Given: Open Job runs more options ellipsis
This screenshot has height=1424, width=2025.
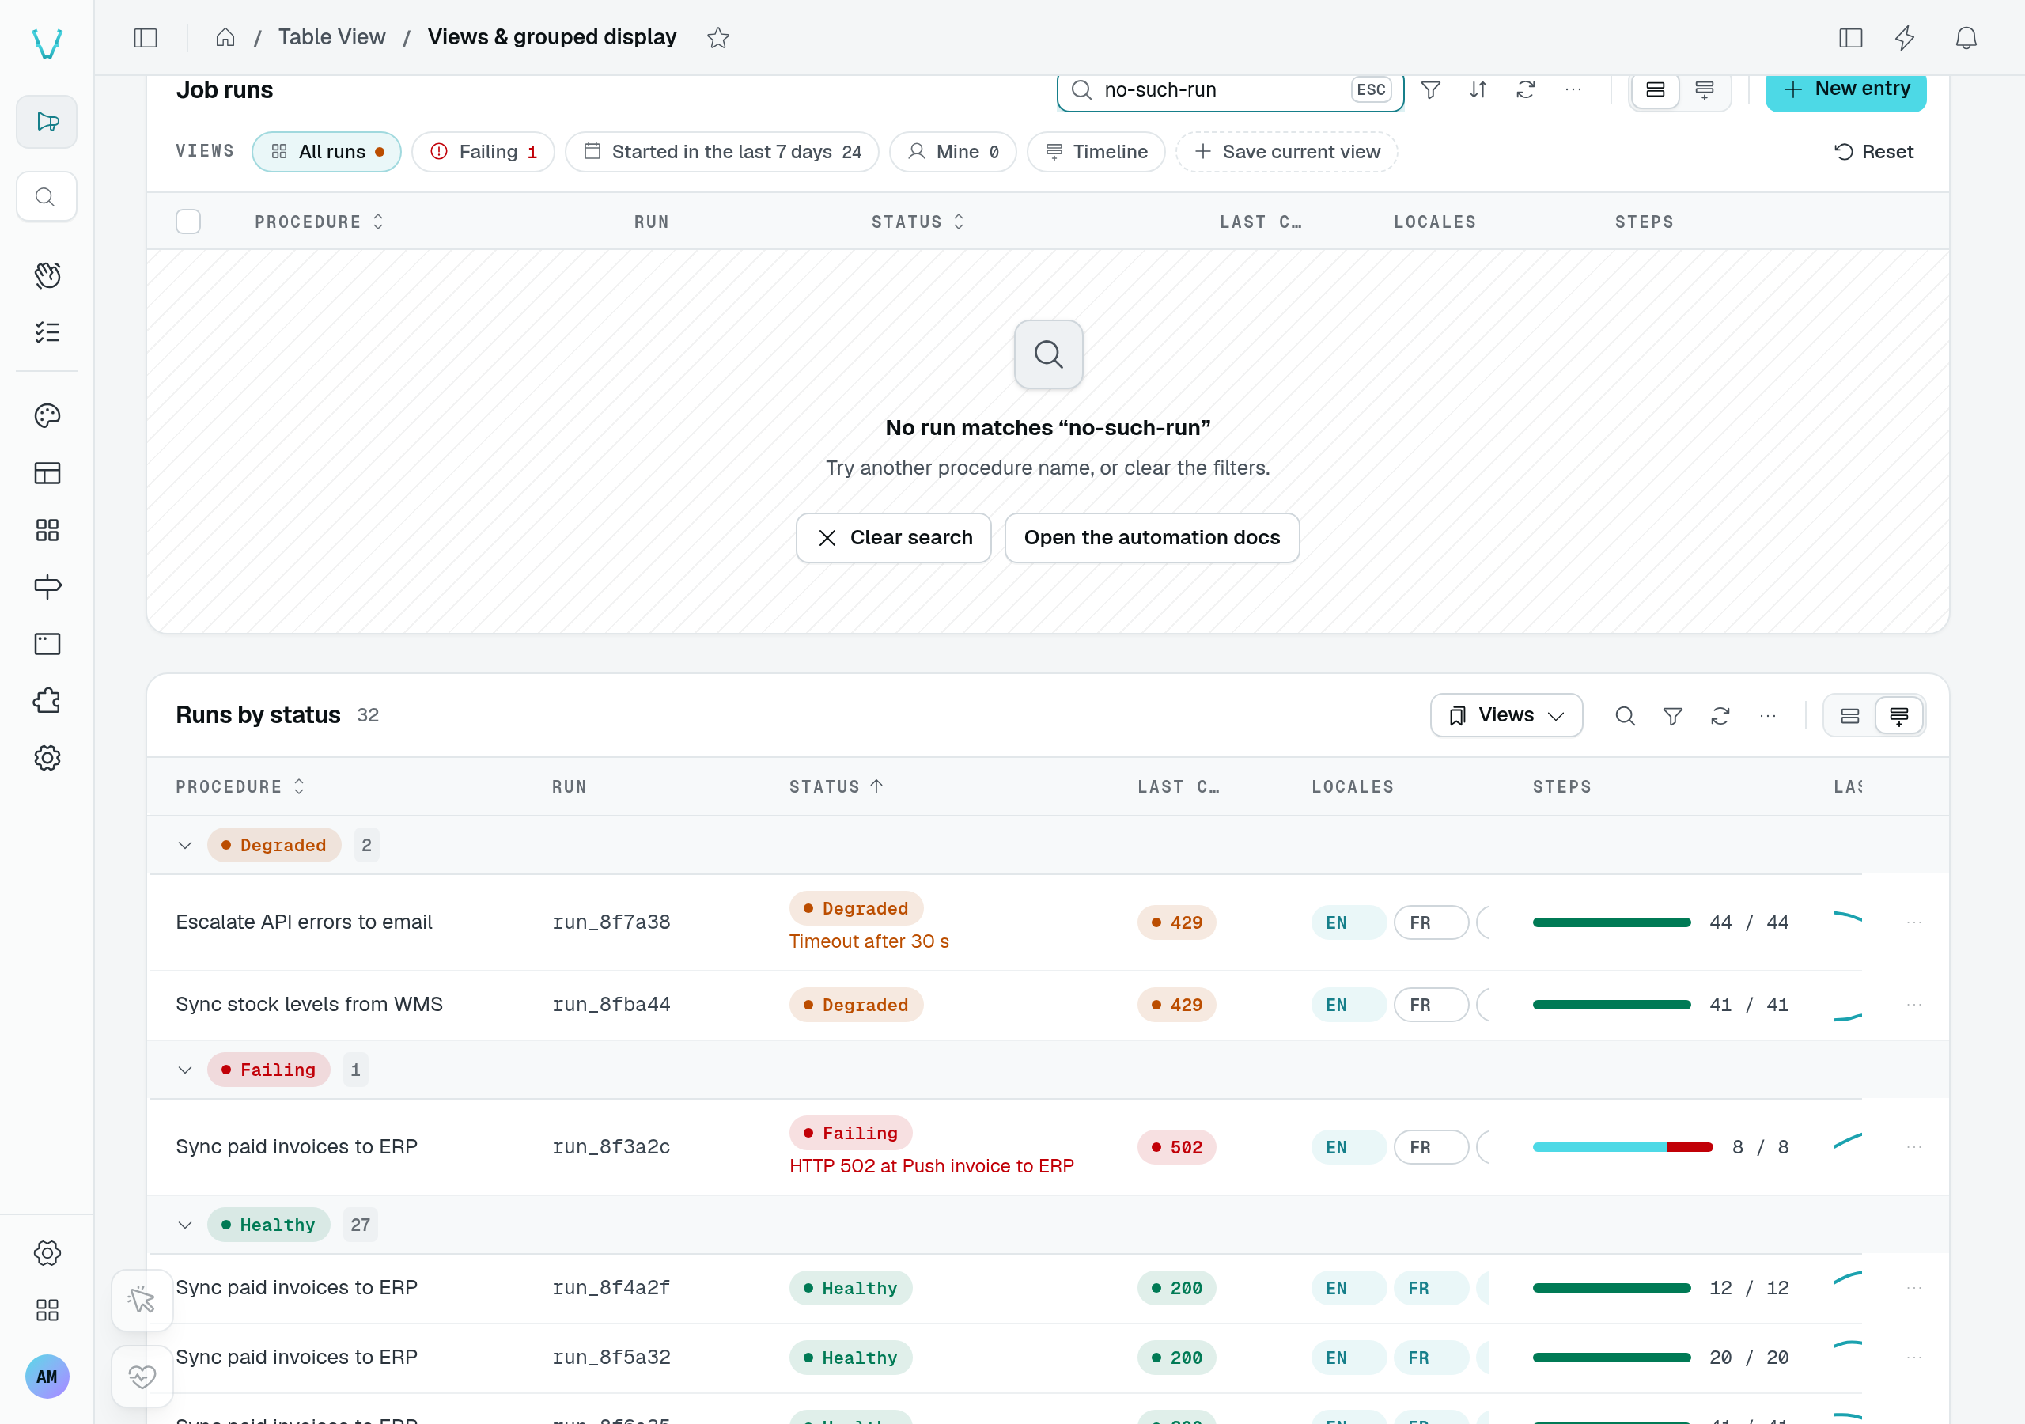Looking at the screenshot, I should tap(1573, 90).
